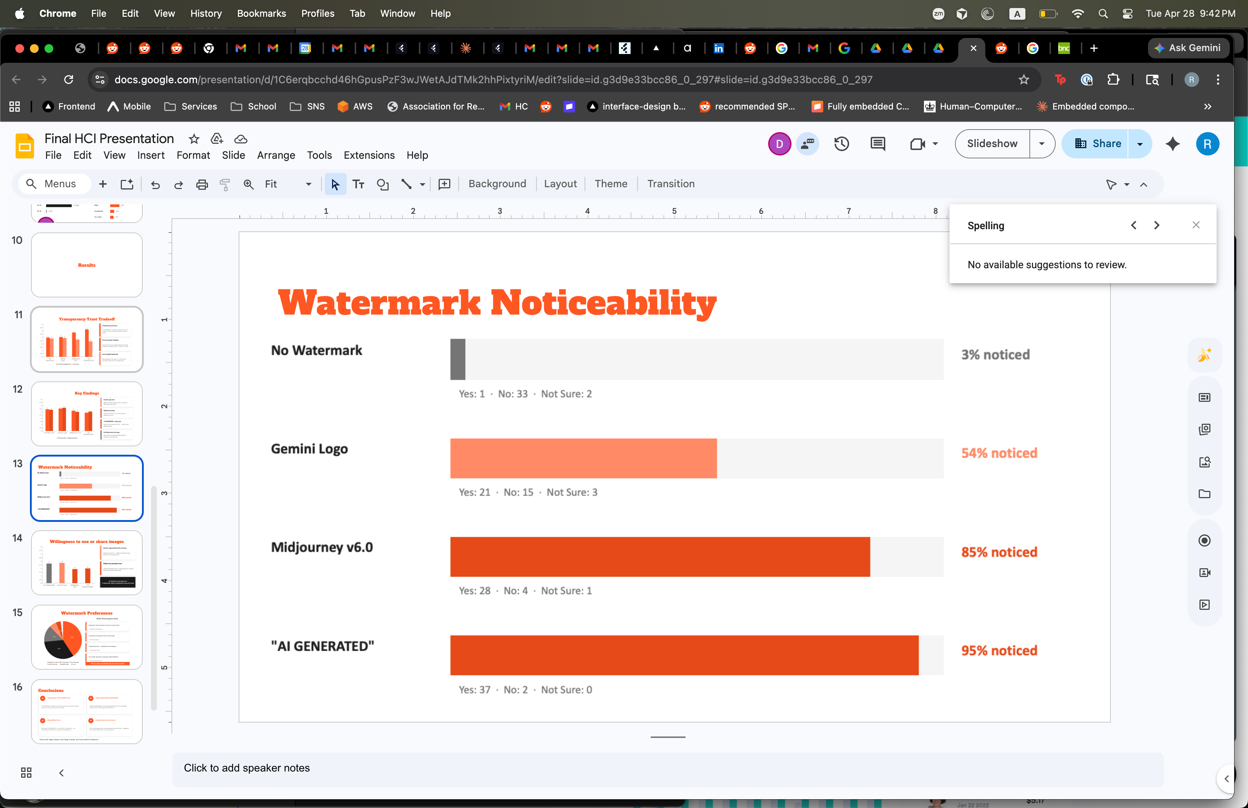The height and width of the screenshot is (808, 1248).
Task: Close the Spelling panel
Action: coord(1196,225)
